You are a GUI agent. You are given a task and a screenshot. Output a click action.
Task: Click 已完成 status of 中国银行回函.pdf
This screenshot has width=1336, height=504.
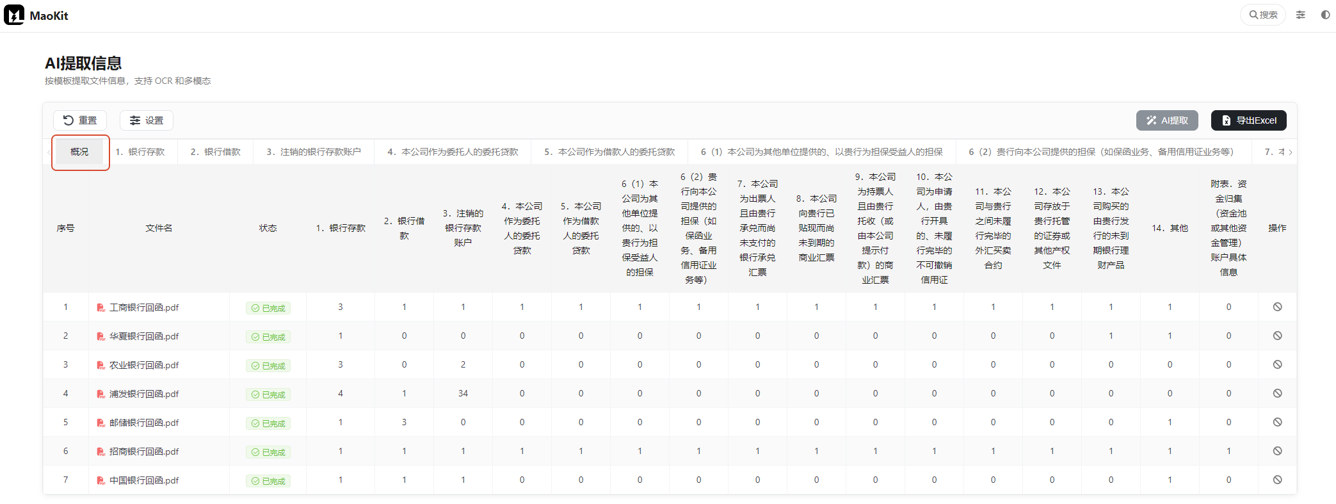click(268, 482)
